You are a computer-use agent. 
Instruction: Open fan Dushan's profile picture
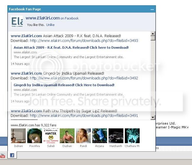[x=67, y=136]
